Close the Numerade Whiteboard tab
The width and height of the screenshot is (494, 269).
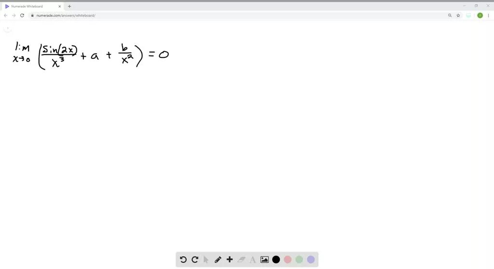pos(59,6)
